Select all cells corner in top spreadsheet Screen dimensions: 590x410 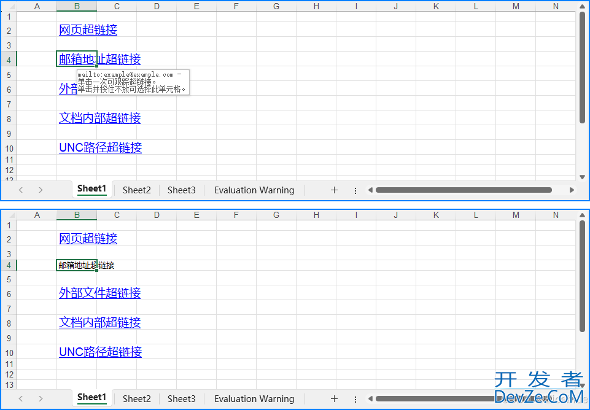point(9,6)
